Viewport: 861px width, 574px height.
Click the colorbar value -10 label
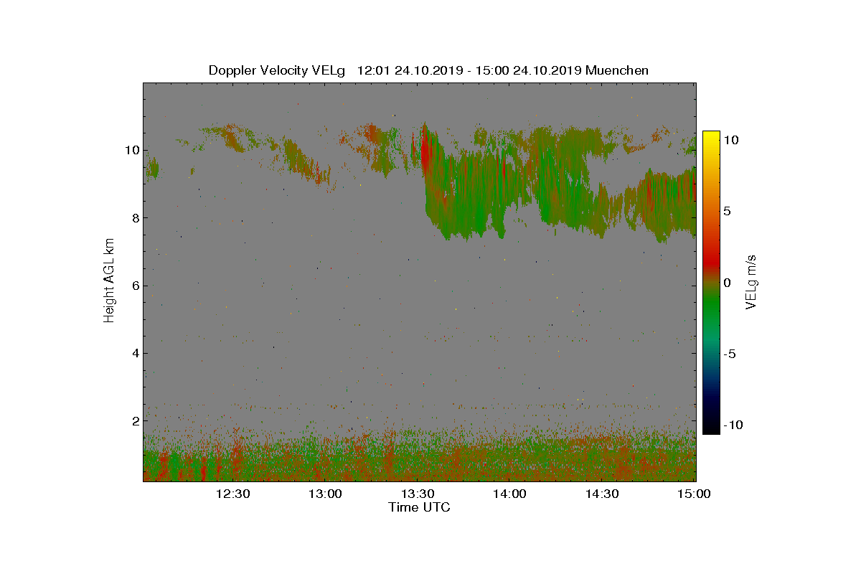tap(733, 425)
